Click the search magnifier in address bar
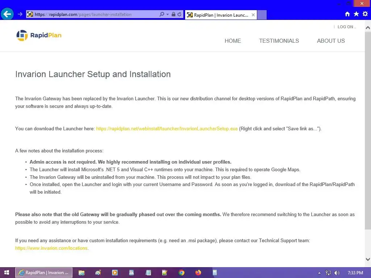Image resolution: width=371 pixels, height=278 pixels. (162, 14)
